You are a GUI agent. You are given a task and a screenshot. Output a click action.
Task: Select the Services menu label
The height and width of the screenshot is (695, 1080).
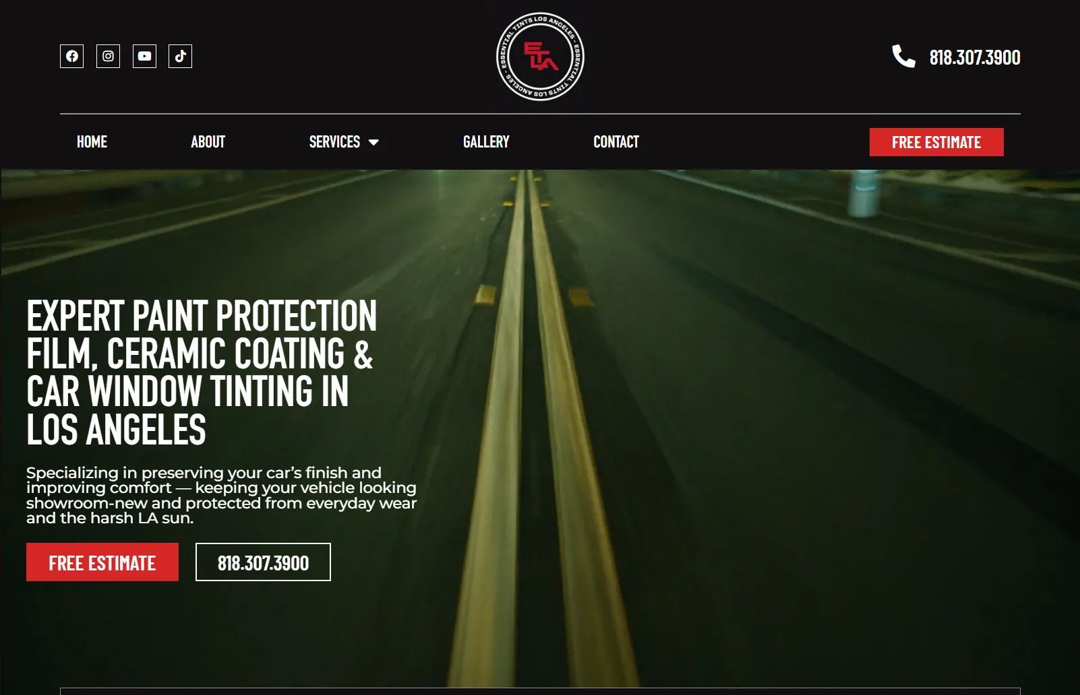click(x=334, y=142)
